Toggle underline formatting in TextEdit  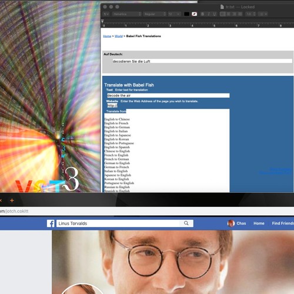coord(215,14)
